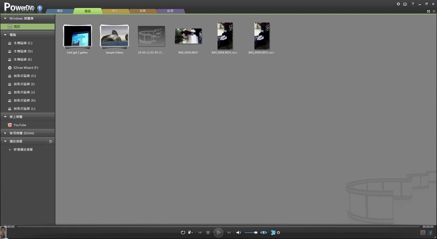This screenshot has height=239, width=437.
Task: Open the 相片 (Photo) tab
Action: (x=115, y=11)
